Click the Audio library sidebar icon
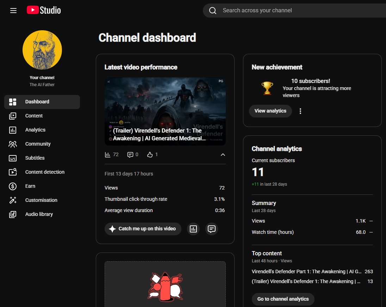The width and height of the screenshot is (386, 307). [13, 214]
